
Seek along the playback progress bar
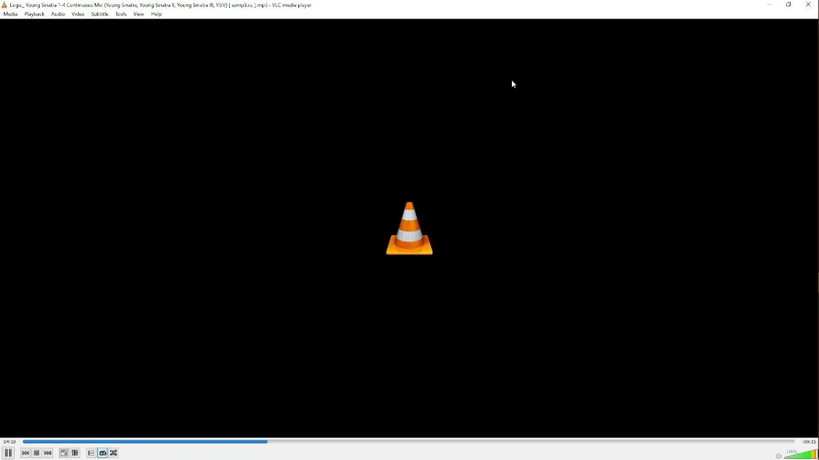point(409,441)
